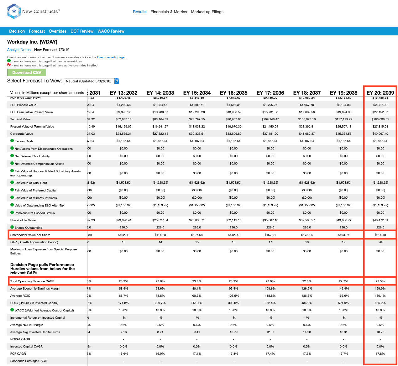This screenshot has height=366, width=398.
Task: Click Shareholder Value per Share value $157.91
Action: [270, 235]
